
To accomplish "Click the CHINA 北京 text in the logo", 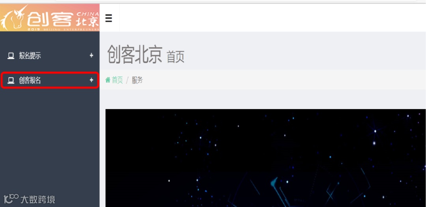I will 88,19.
